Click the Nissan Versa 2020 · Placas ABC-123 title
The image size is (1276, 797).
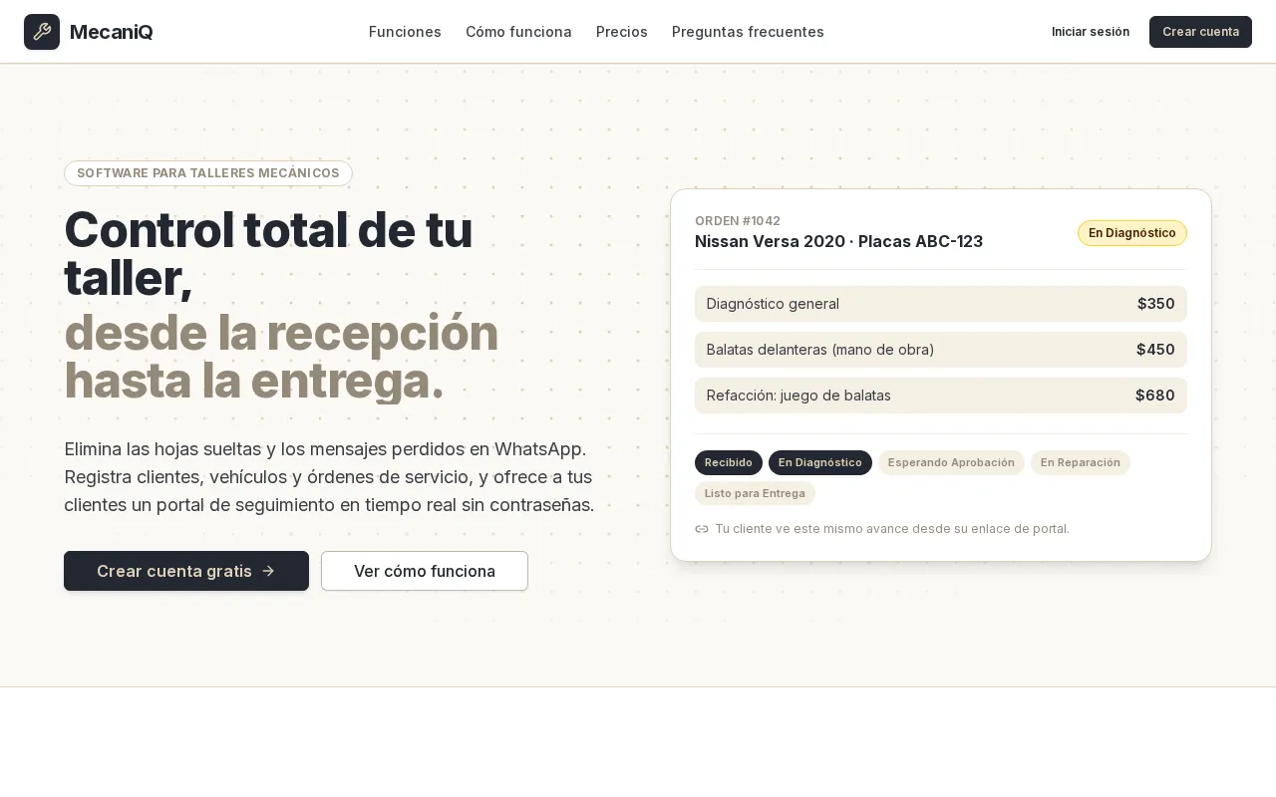tap(838, 241)
